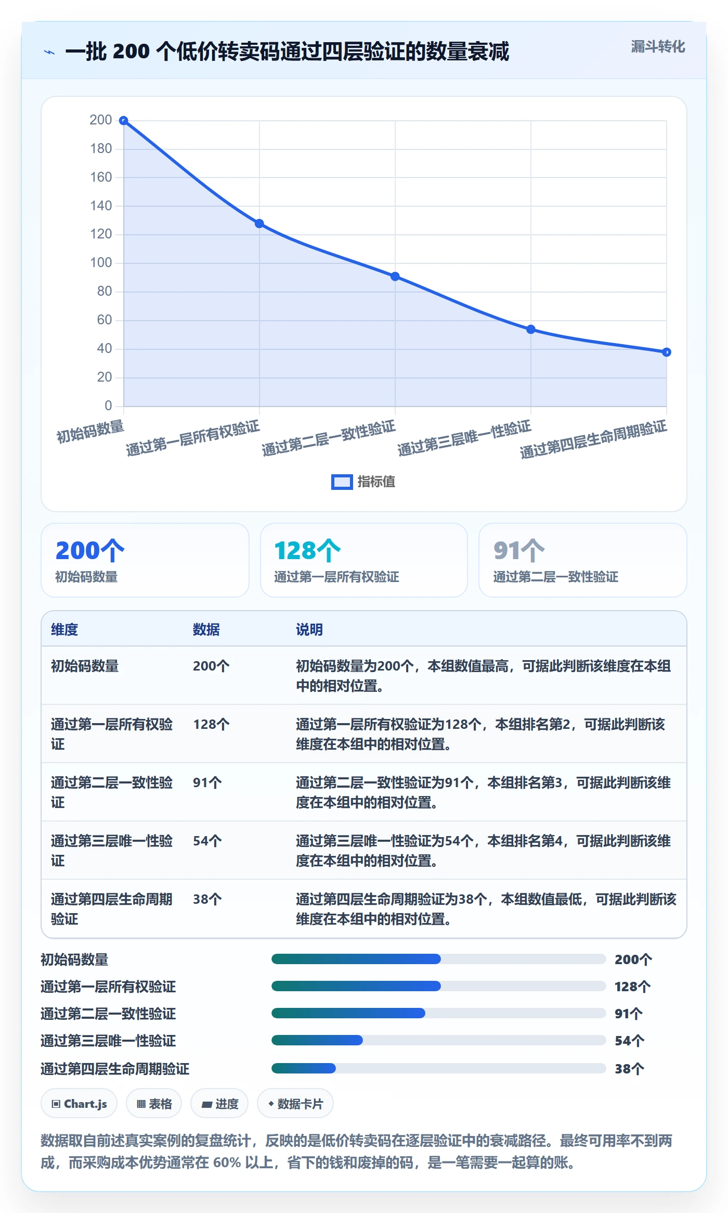Click the 200个 cell in the table
Image resolution: width=728 pixels, height=1213 pixels.
(x=211, y=666)
